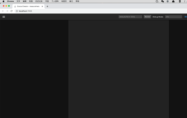187x118 pixels.
Task: Open the 历史记录 menu
Action: (39, 1)
